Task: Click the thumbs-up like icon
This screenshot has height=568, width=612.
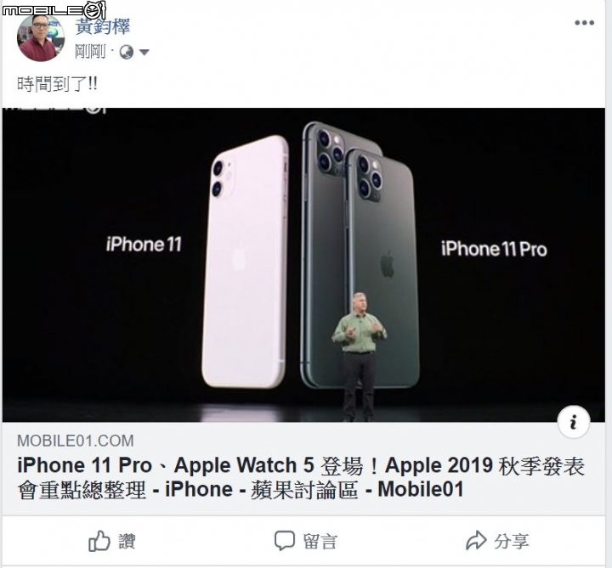Action: pyautogui.click(x=99, y=541)
